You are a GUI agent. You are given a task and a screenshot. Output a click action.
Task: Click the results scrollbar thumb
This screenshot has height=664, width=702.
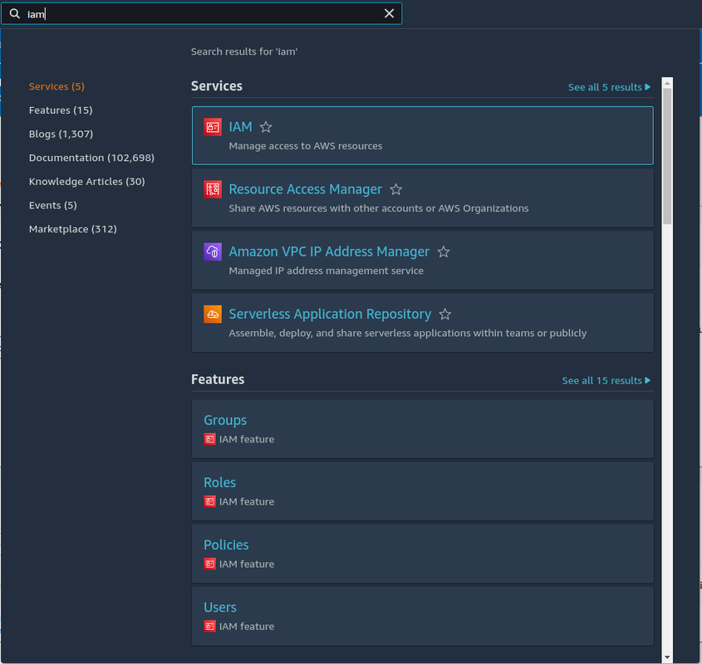pos(667,157)
